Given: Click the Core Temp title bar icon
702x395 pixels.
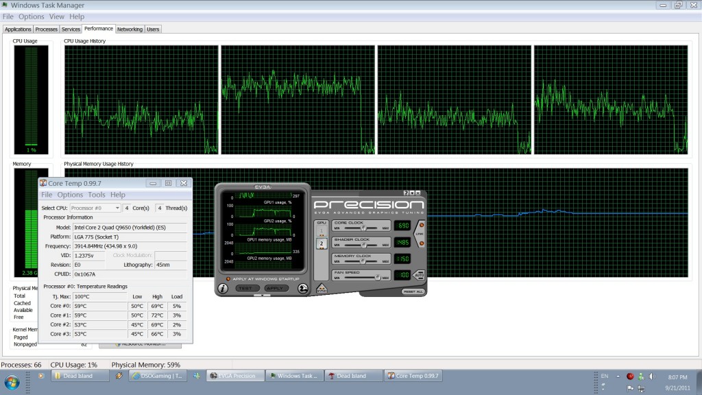Looking at the screenshot, I should click(43, 183).
